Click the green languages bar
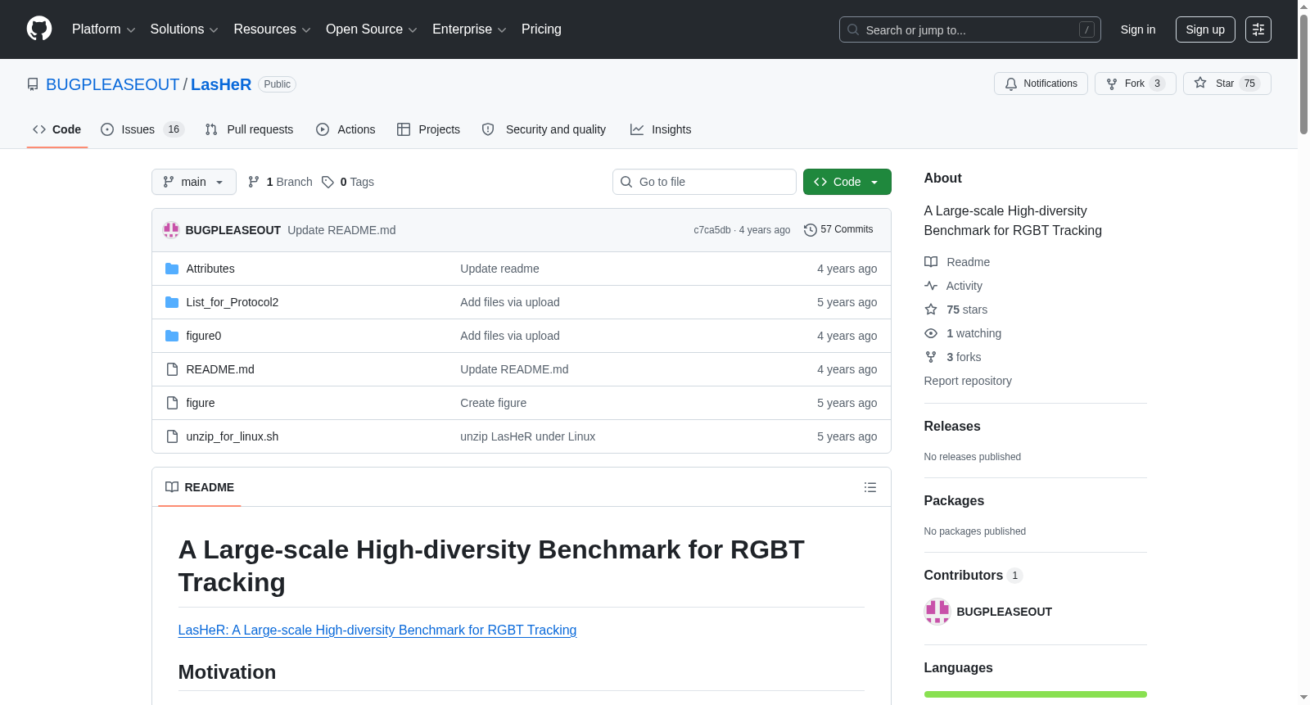The height and width of the screenshot is (705, 1310). (1036, 694)
